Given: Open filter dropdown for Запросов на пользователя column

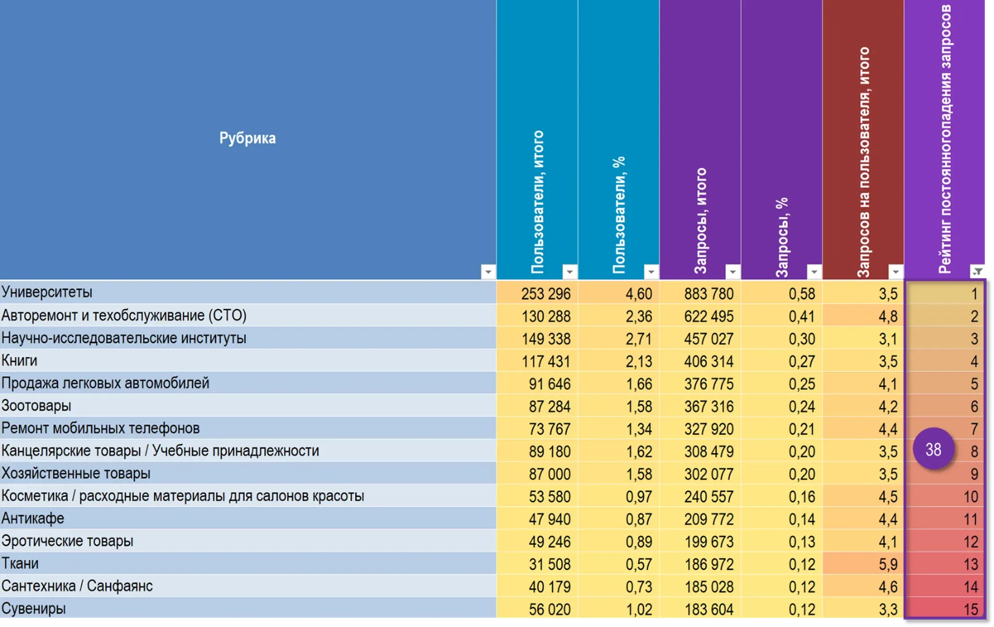Looking at the screenshot, I should pos(895,272).
